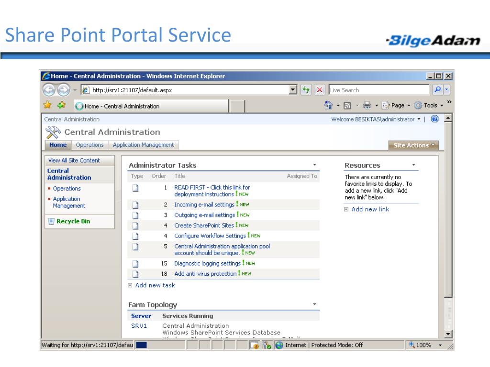Click the Internet zone globe icon
Screen dimensions: 490x367
[x=279, y=345]
